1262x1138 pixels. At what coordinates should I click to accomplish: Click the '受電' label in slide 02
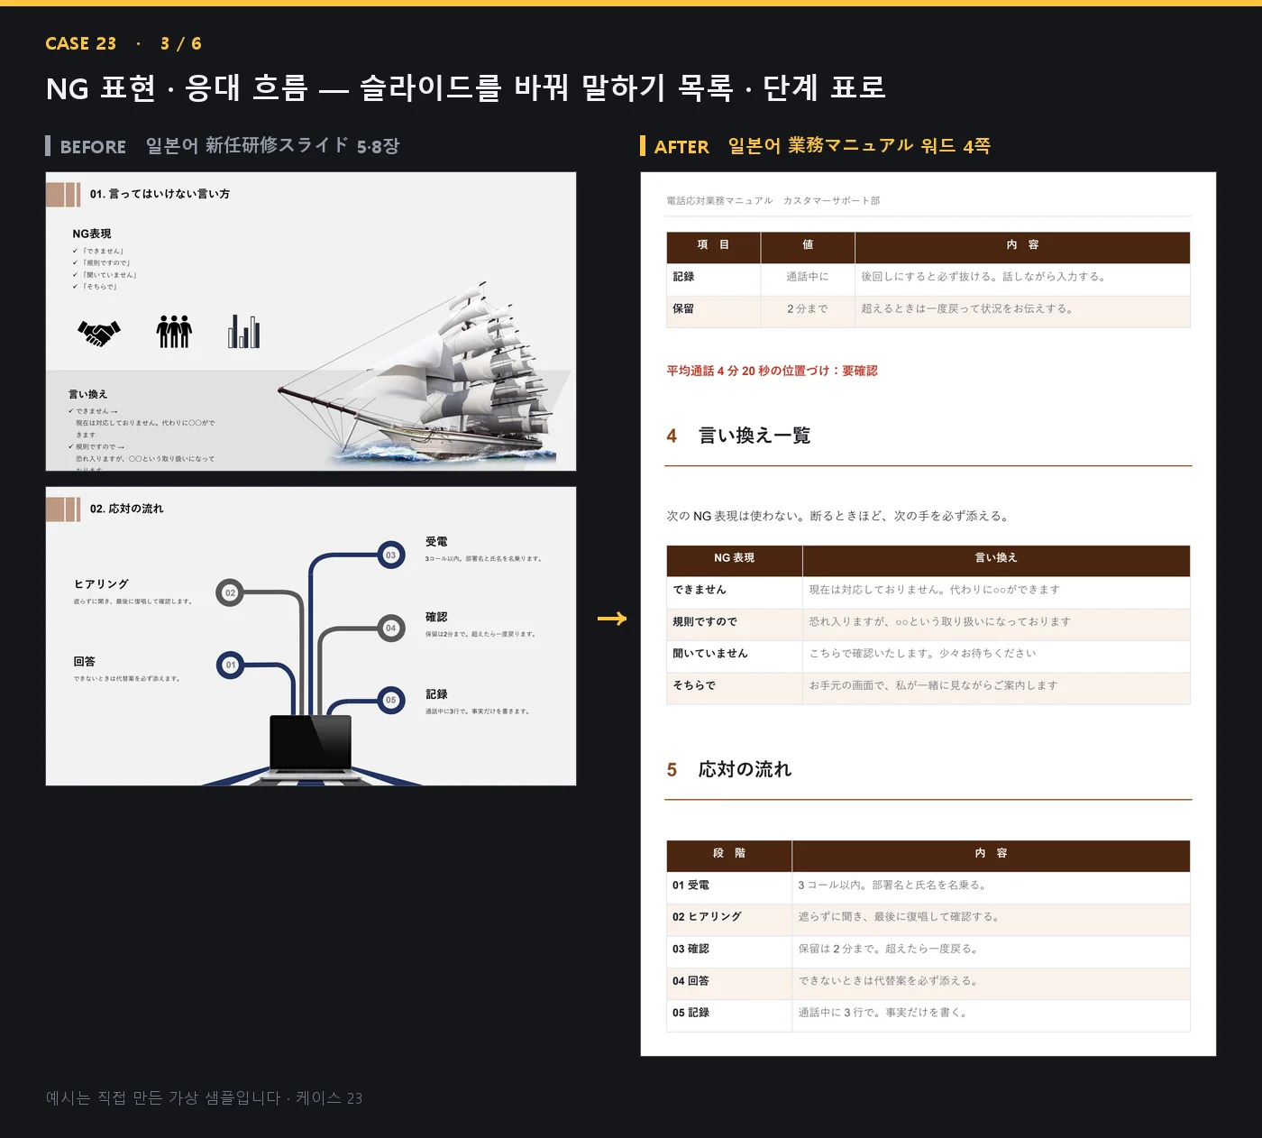(x=436, y=542)
